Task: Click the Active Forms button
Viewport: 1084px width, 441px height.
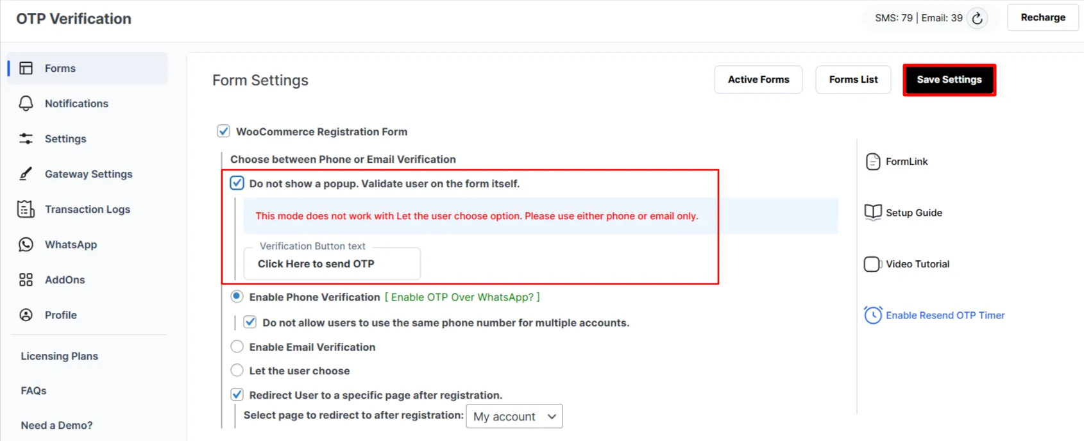Action: (x=758, y=79)
